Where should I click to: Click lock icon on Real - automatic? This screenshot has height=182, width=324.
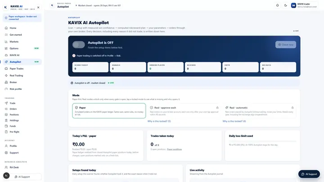click(x=292, y=107)
